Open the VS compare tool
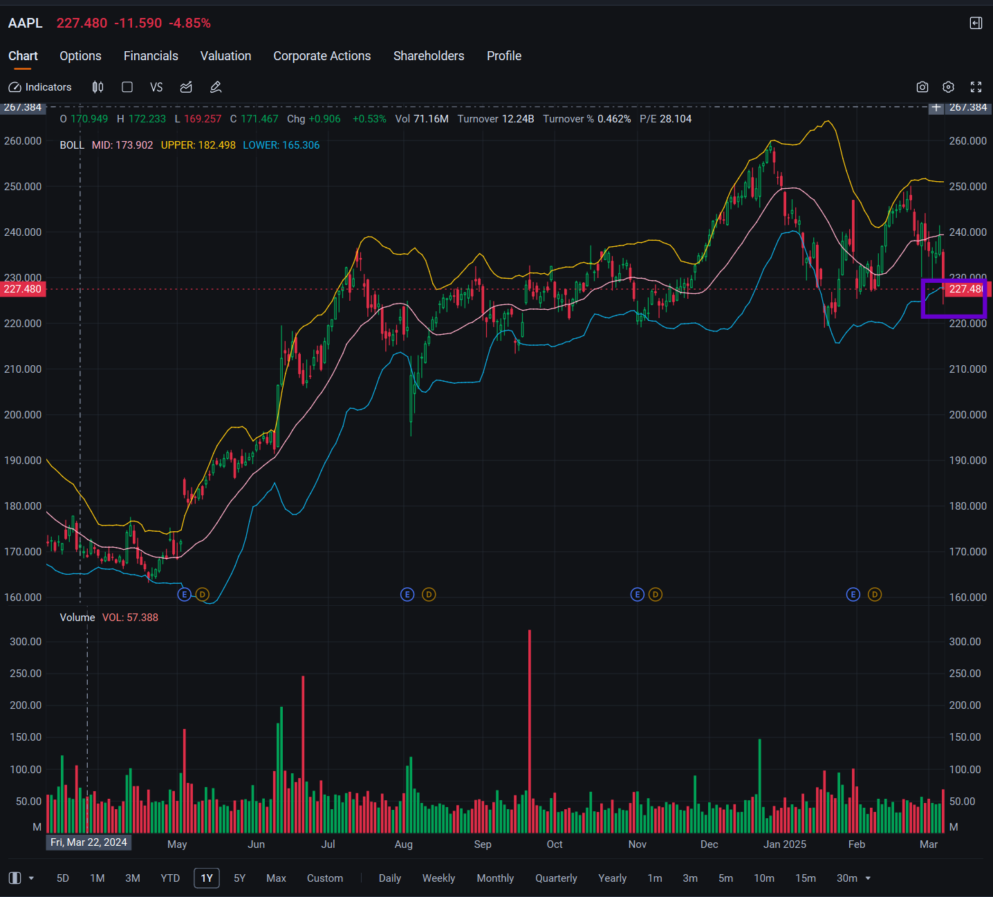 (x=156, y=87)
